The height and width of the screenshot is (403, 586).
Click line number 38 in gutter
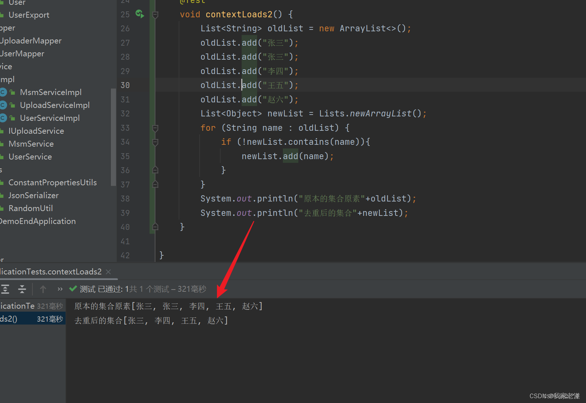[x=125, y=199]
